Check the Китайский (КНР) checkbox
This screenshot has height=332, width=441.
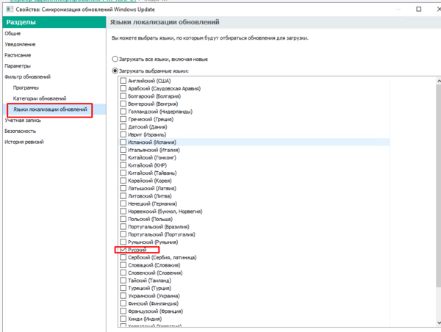point(123,165)
